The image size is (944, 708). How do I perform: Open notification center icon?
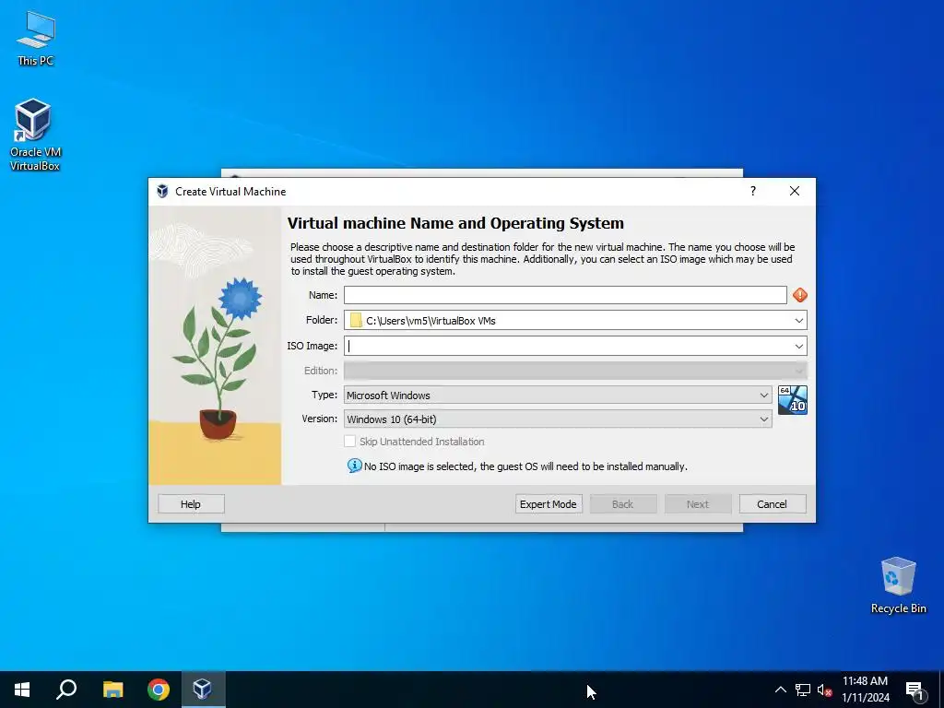(915, 690)
